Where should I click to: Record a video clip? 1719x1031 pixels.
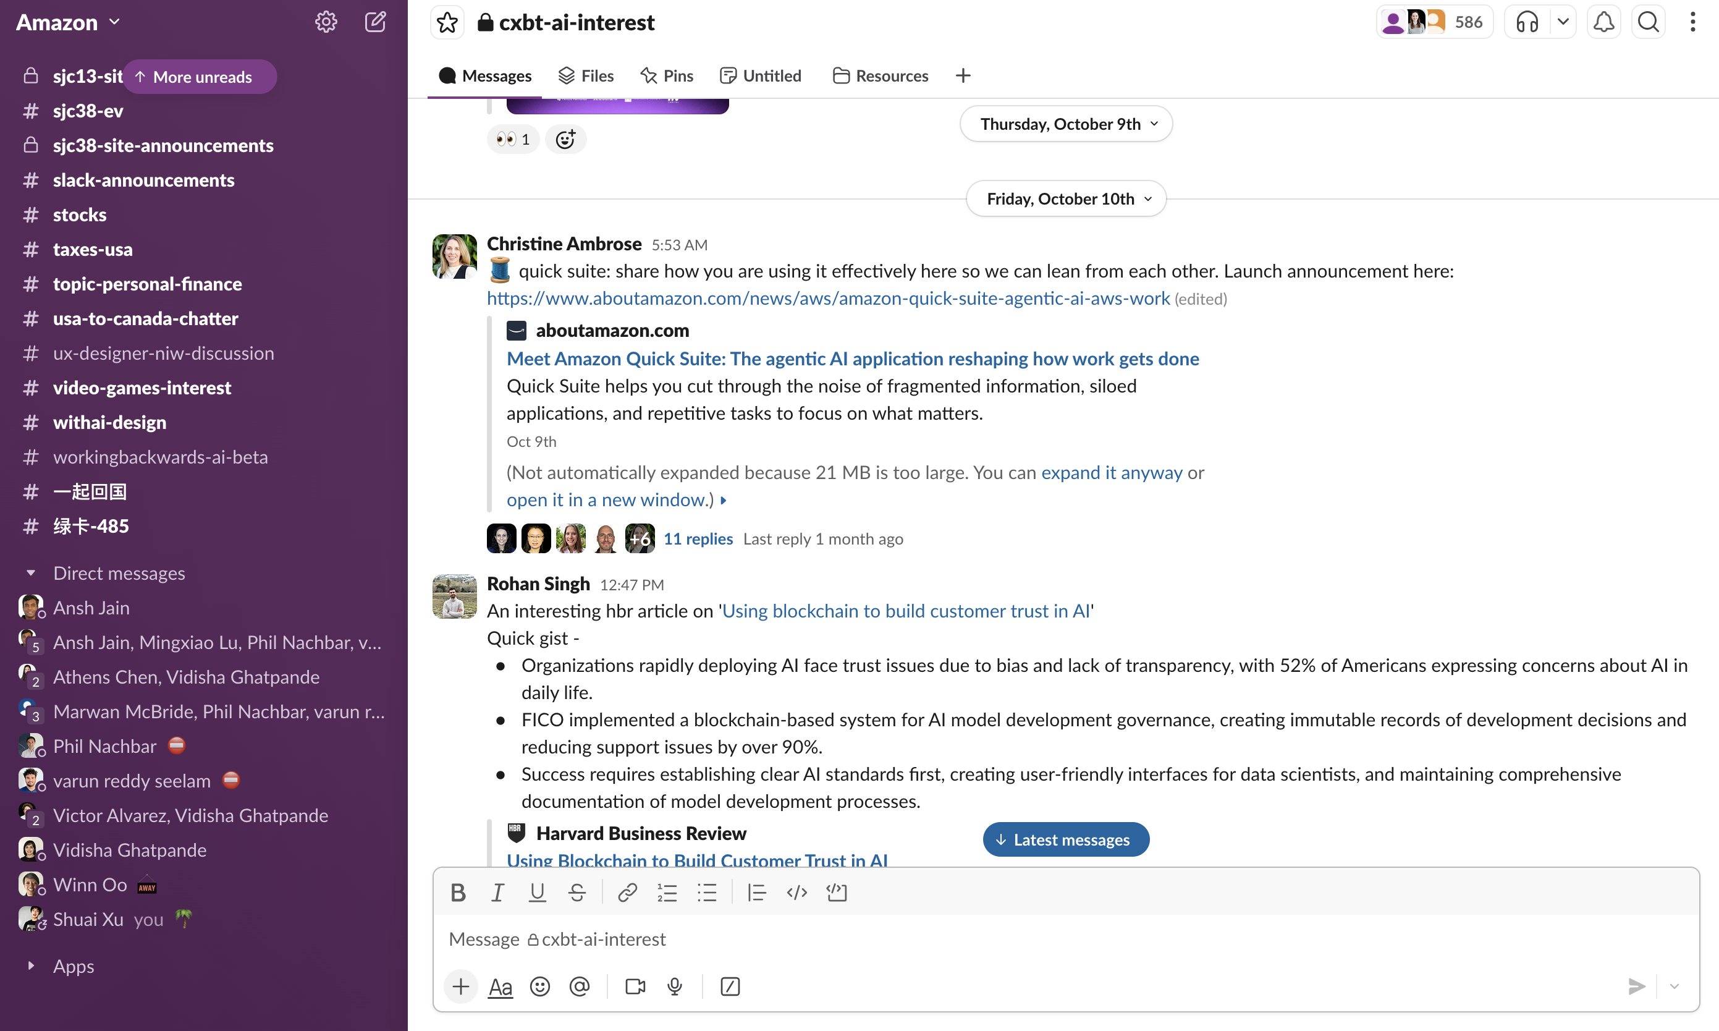pos(635,986)
